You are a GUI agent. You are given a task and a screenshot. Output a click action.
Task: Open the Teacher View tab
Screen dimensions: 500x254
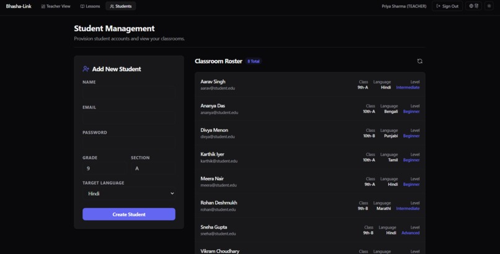tap(56, 6)
